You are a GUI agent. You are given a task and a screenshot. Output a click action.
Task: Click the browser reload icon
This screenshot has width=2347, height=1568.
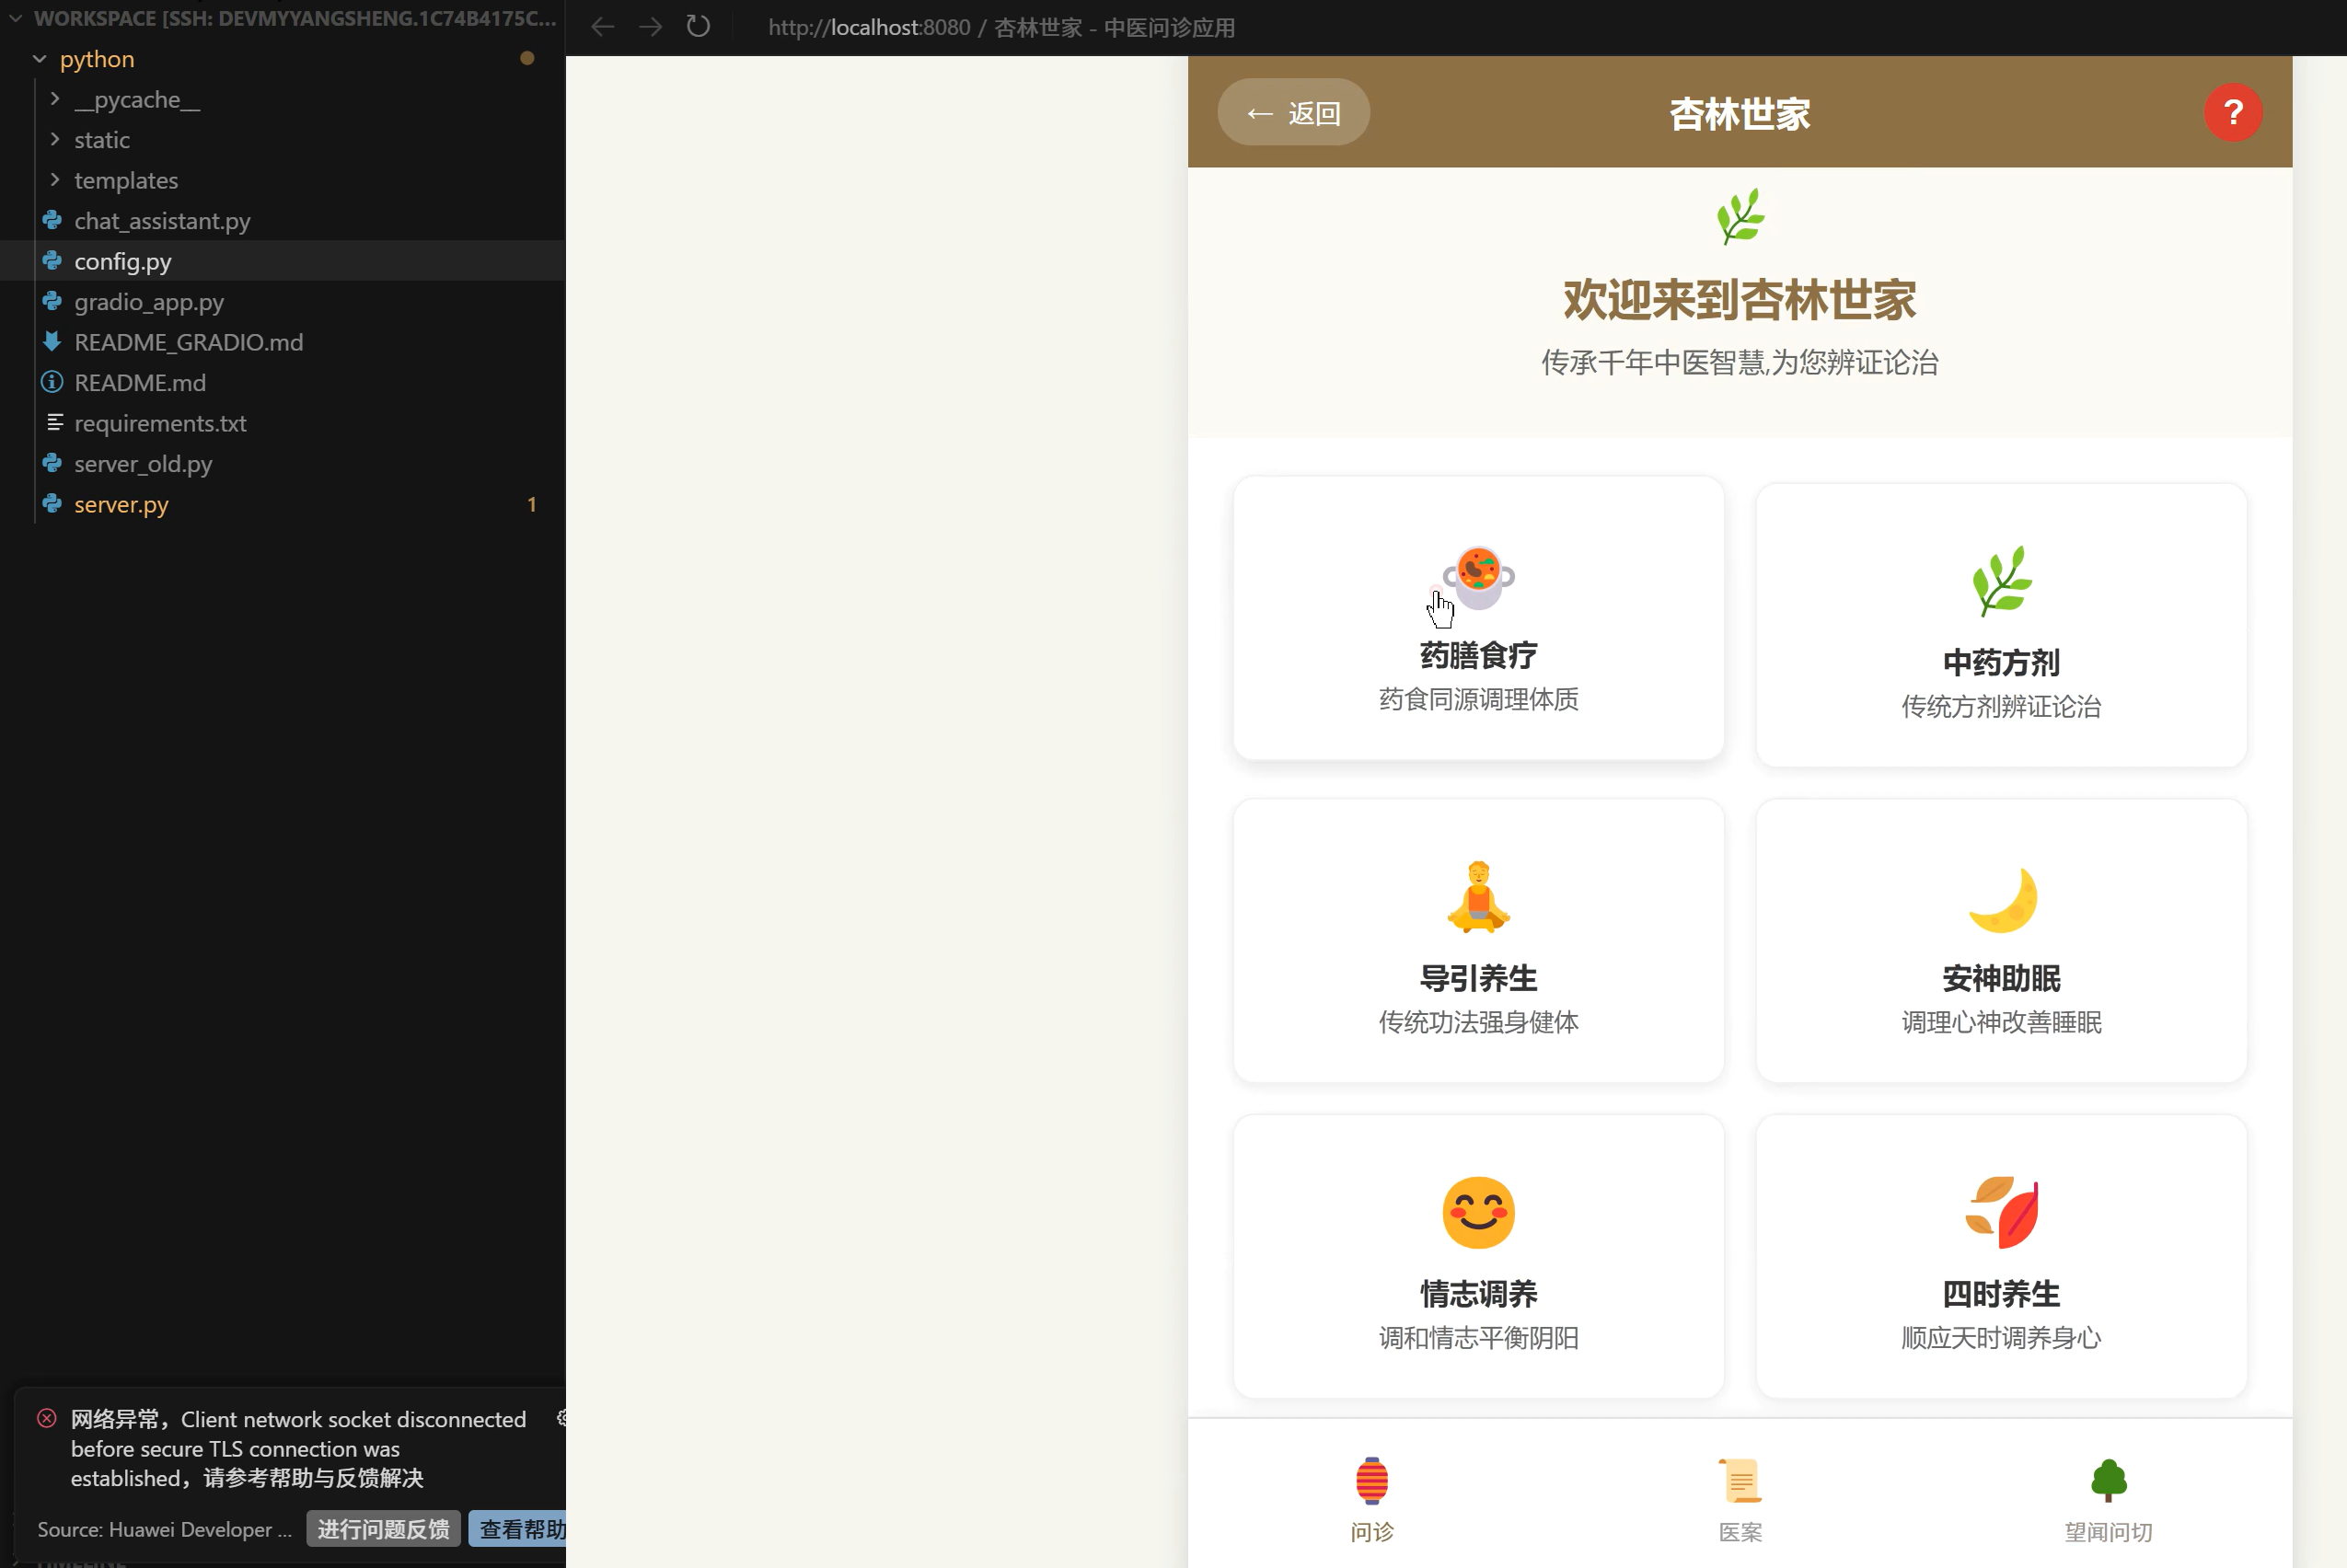[x=698, y=27]
